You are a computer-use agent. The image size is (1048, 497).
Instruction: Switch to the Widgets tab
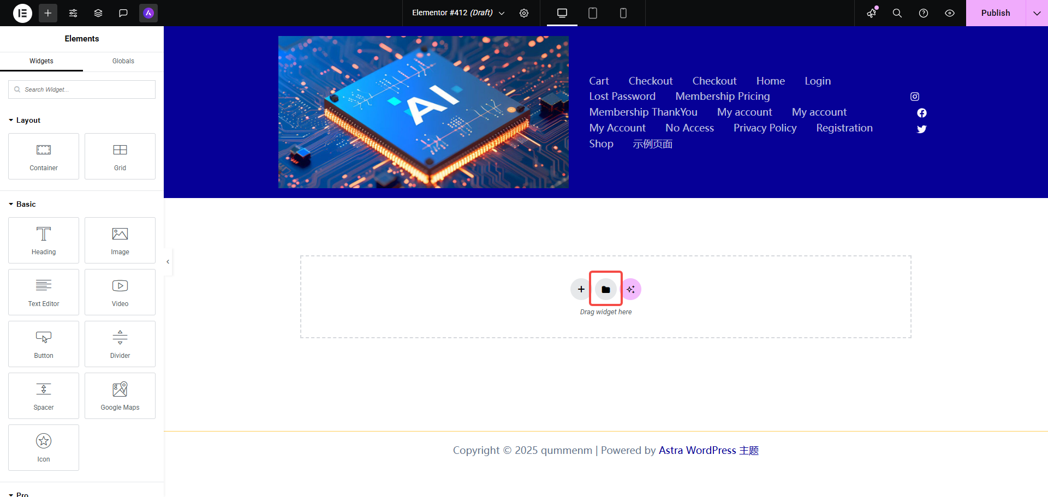[x=41, y=61]
